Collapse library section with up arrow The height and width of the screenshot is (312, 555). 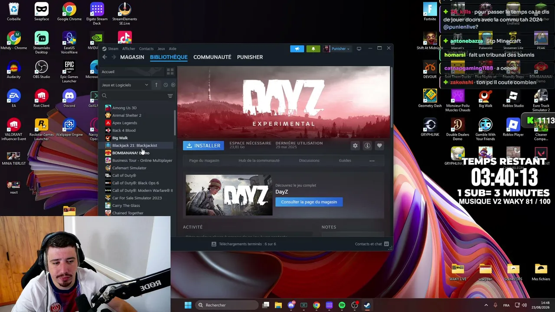[x=156, y=85]
